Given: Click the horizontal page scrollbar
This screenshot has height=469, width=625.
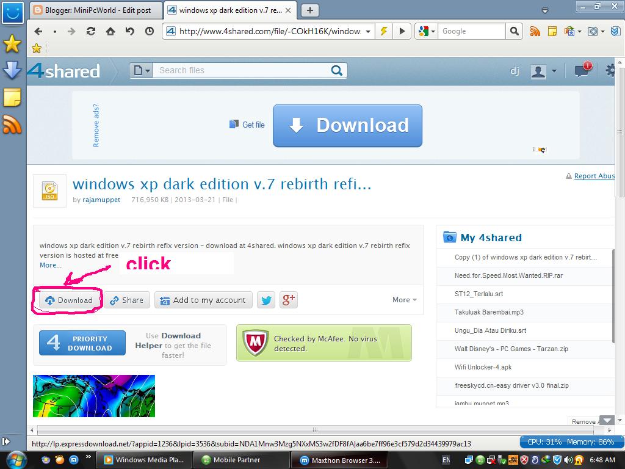Looking at the screenshot, I should [315, 431].
